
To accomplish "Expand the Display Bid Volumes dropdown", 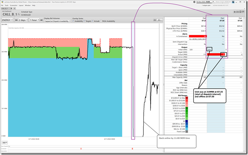I will tap(57, 21).
